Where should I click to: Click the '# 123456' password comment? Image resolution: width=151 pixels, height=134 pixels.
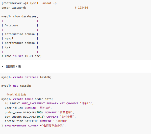[x=81, y=8]
